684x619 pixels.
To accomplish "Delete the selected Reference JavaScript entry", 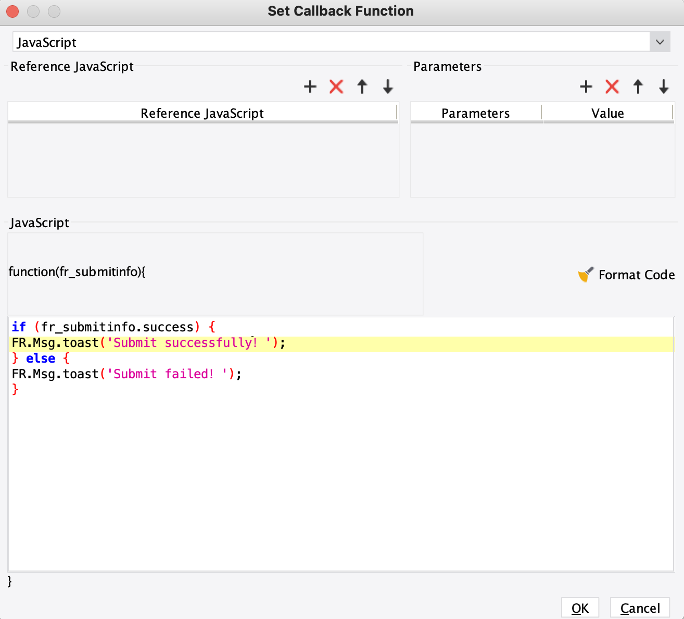I will click(336, 86).
